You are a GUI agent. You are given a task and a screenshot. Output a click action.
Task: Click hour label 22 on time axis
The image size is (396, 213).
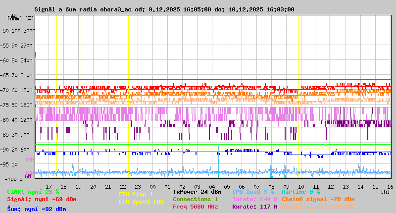click(x=123, y=187)
